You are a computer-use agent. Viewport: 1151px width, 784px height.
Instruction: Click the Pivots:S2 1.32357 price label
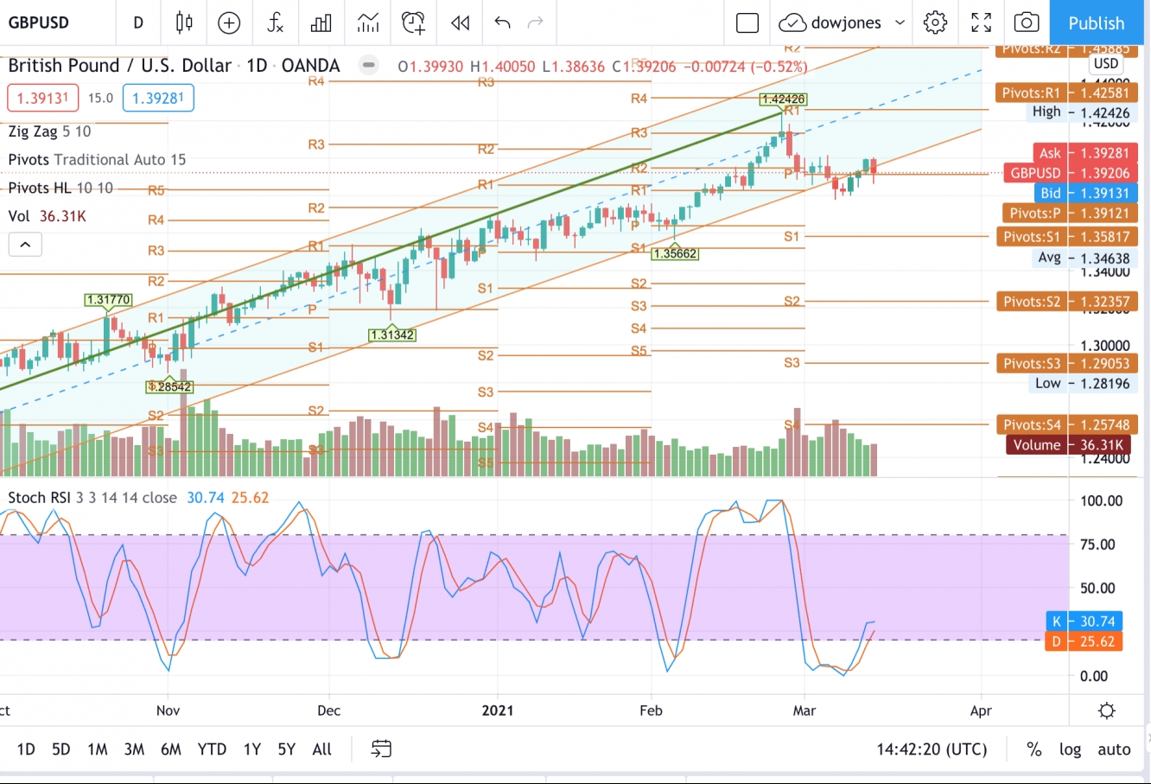1066,302
